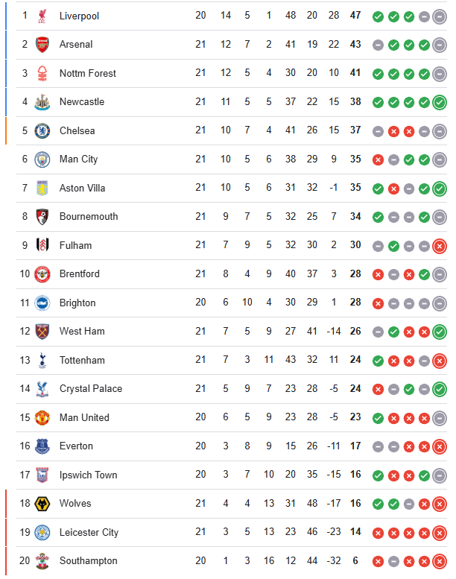Click the Liverpool club crest

42,16
